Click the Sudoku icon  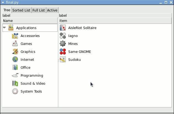click(x=63, y=60)
